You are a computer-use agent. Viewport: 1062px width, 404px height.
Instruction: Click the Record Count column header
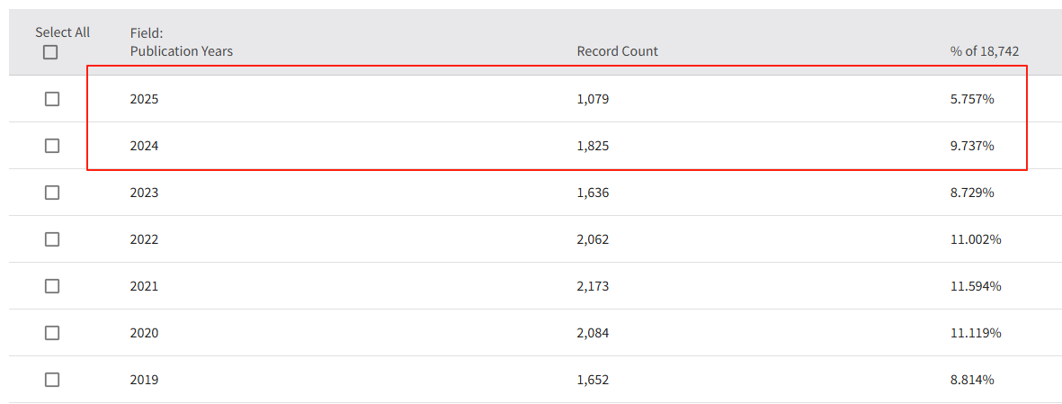tap(617, 51)
